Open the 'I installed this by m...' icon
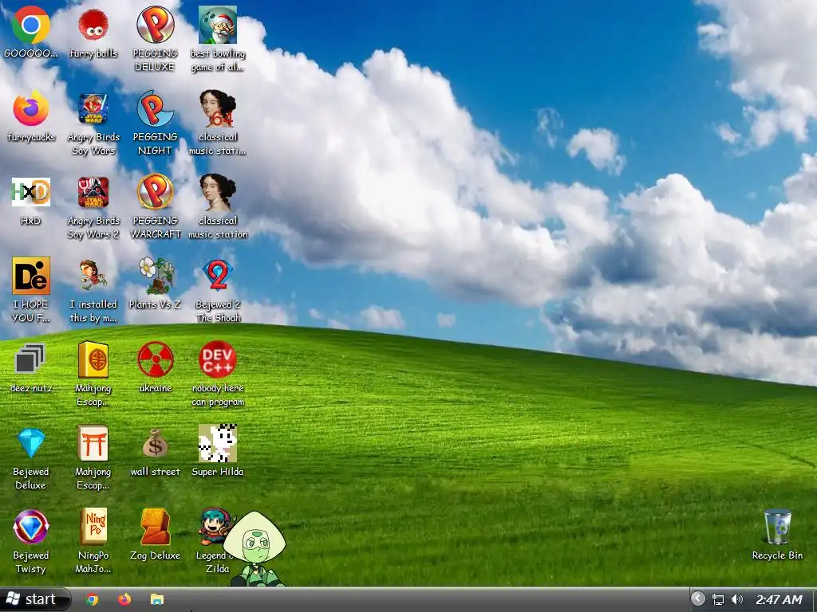The width and height of the screenshot is (817, 612). pos(93,275)
